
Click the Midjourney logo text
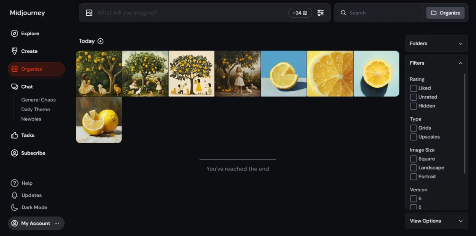tap(28, 13)
